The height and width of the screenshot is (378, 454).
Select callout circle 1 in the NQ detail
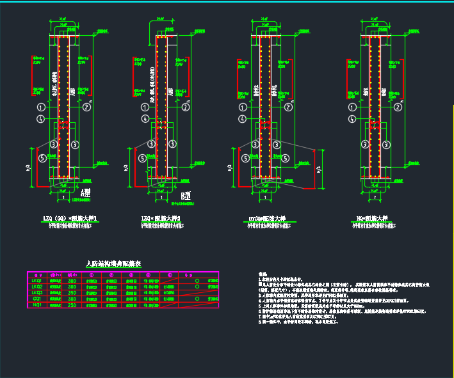[352, 107]
